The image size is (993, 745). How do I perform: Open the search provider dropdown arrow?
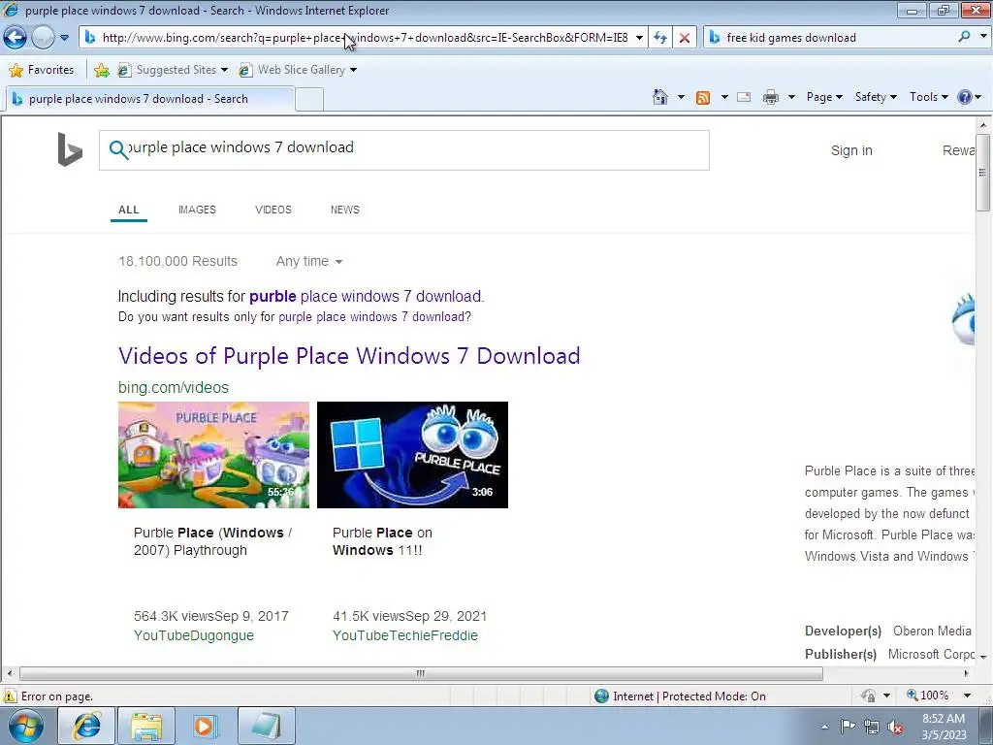point(983,37)
